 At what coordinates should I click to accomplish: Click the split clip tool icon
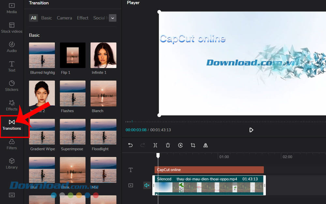point(156,145)
